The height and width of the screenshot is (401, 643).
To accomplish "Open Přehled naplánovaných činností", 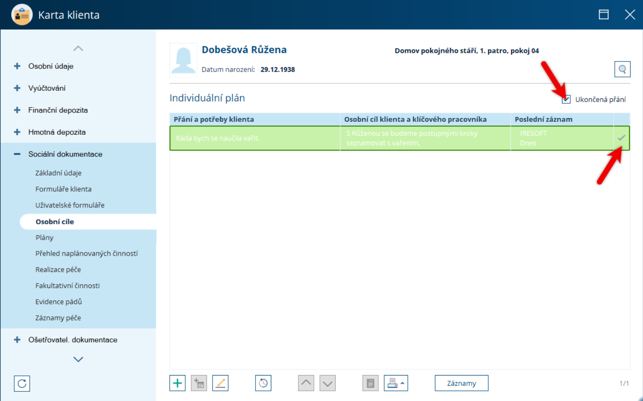I will coord(87,254).
